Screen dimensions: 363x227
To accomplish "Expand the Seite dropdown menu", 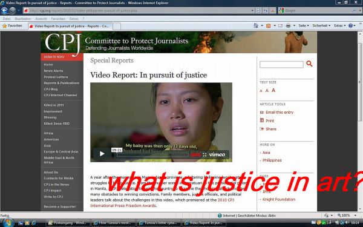I will [304, 25].
